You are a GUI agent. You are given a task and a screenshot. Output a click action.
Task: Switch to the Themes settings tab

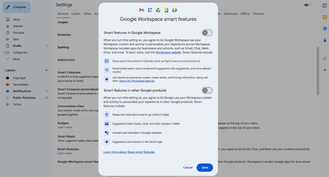point(258,14)
